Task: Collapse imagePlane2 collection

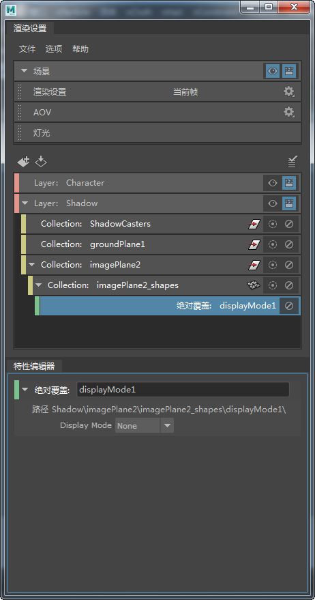Action: click(x=32, y=265)
